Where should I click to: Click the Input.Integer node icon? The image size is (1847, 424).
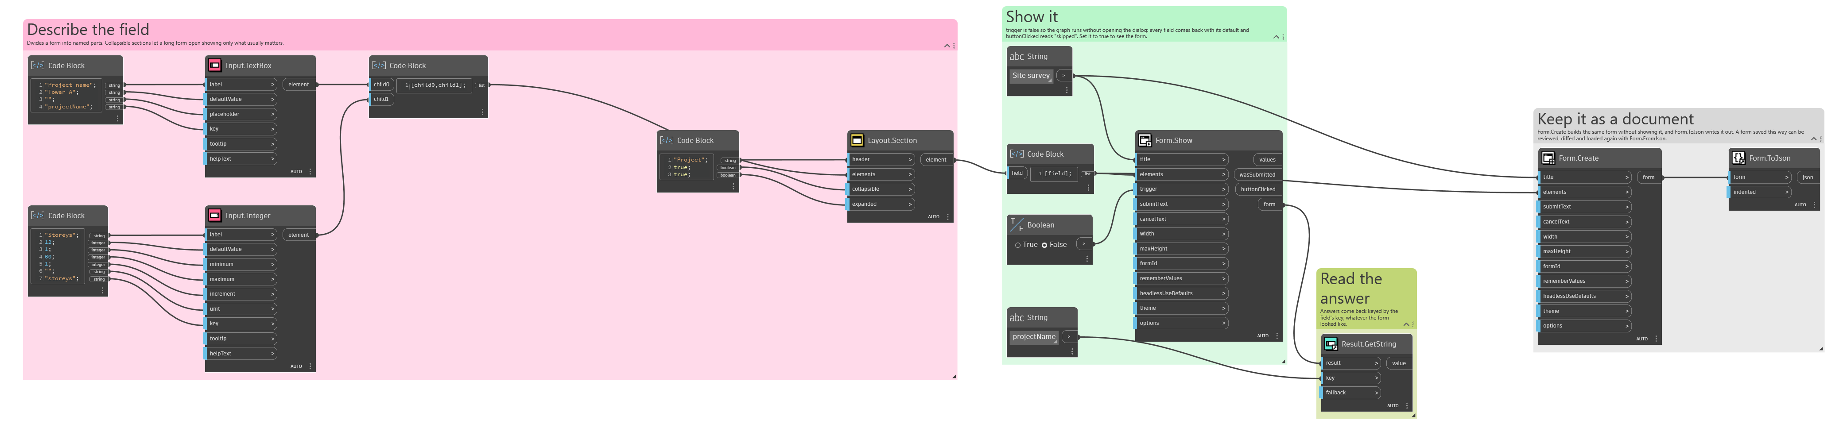point(214,216)
